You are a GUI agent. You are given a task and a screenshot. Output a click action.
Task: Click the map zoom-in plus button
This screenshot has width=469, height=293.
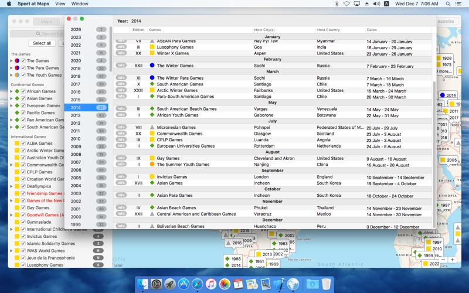coord(453,260)
